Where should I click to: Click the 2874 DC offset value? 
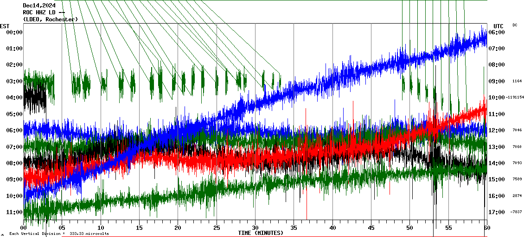[x=517, y=196]
